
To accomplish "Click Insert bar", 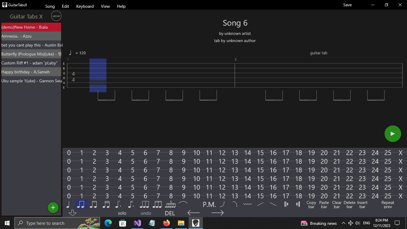I will point(362,204).
